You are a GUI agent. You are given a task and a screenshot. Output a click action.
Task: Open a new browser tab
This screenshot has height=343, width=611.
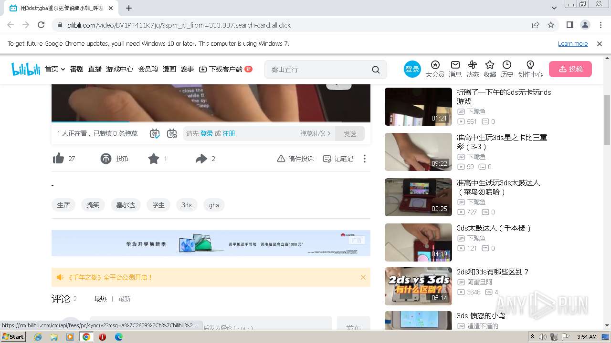coord(129,8)
